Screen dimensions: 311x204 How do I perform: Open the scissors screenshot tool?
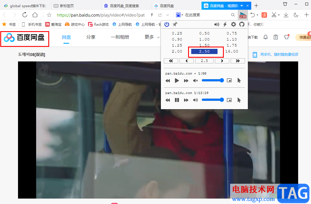274,15
